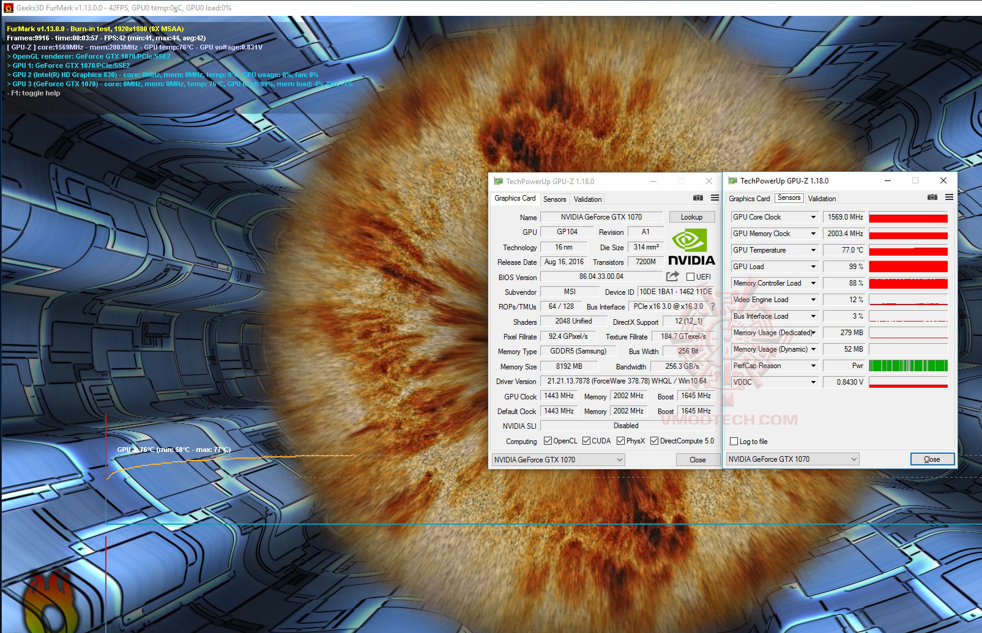Open the GPU-Z hamburger menu
The image size is (982, 633).
[714, 198]
